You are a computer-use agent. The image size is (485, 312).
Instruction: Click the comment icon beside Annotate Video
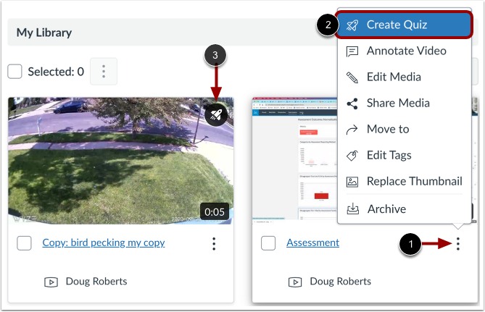click(x=352, y=51)
